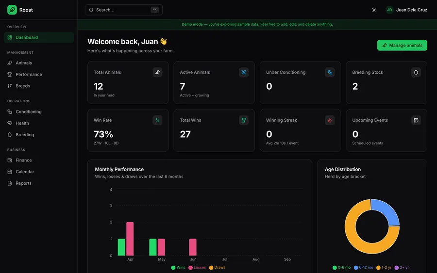This screenshot has width=437, height=273.
Task: Click the pink April losses bar
Action: 130,239
